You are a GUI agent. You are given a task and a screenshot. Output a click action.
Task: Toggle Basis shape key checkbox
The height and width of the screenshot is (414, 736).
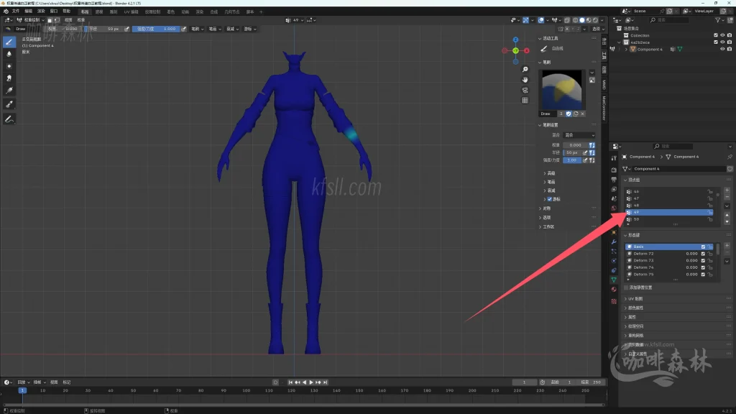[x=703, y=247]
